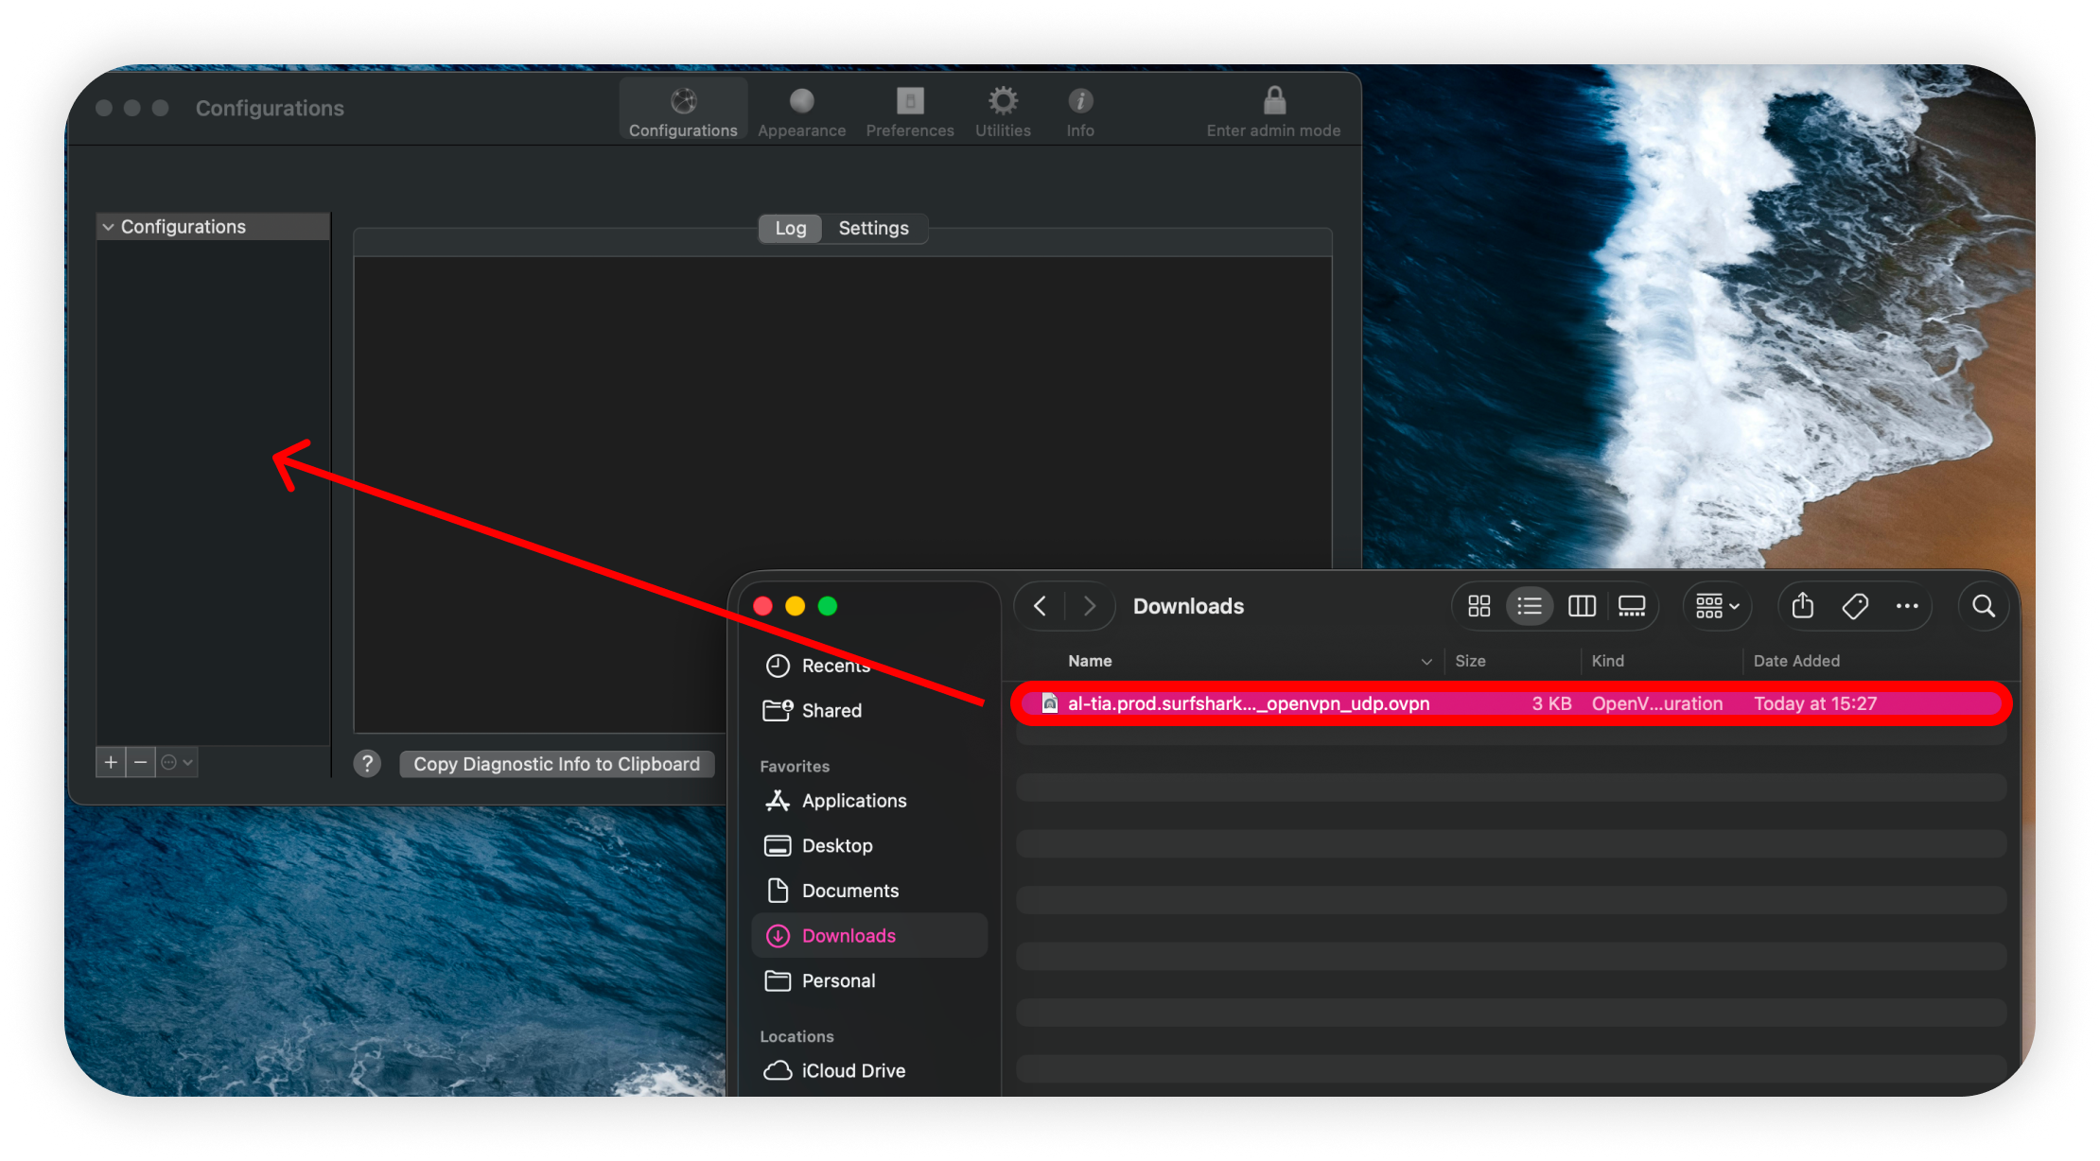Click the plus button to add configuration
Image resolution: width=2100 pixels, height=1161 pixels.
point(111,762)
